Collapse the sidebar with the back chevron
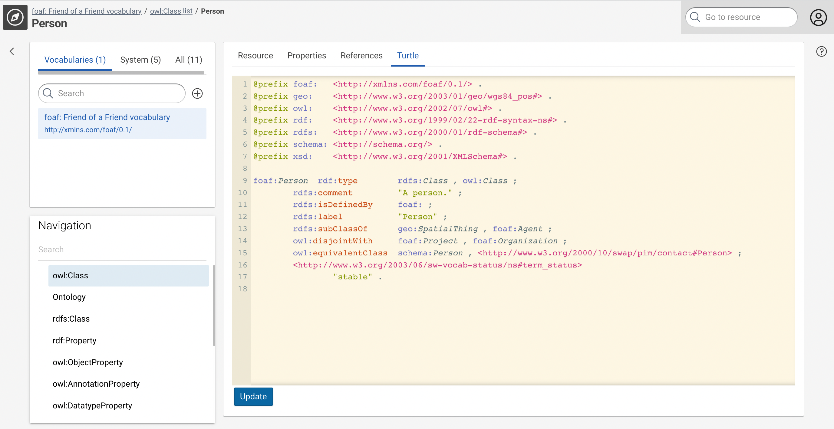Viewport: 834px width, 429px height. pos(12,51)
